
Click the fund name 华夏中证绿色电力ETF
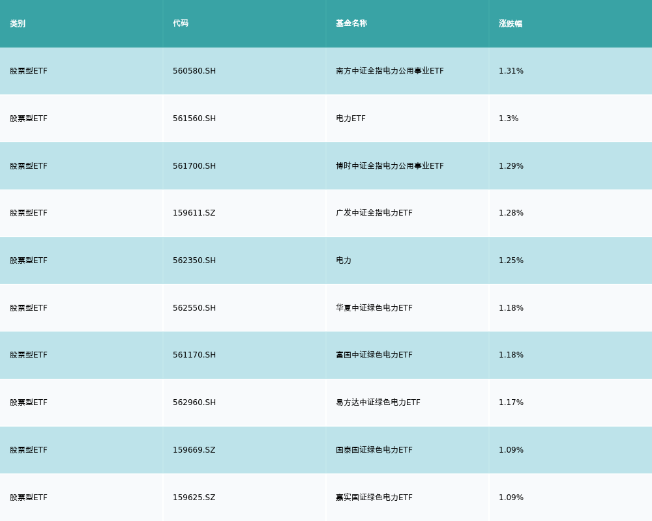click(x=374, y=308)
